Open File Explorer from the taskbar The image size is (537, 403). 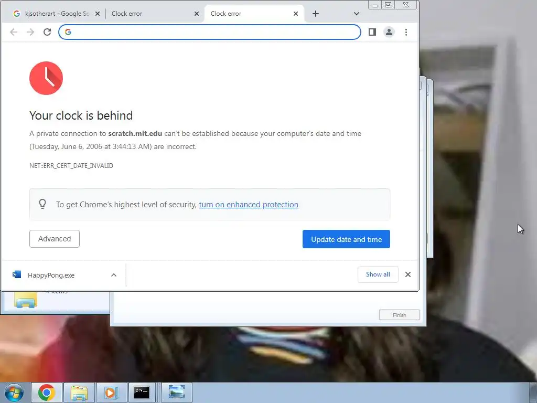[x=79, y=393]
